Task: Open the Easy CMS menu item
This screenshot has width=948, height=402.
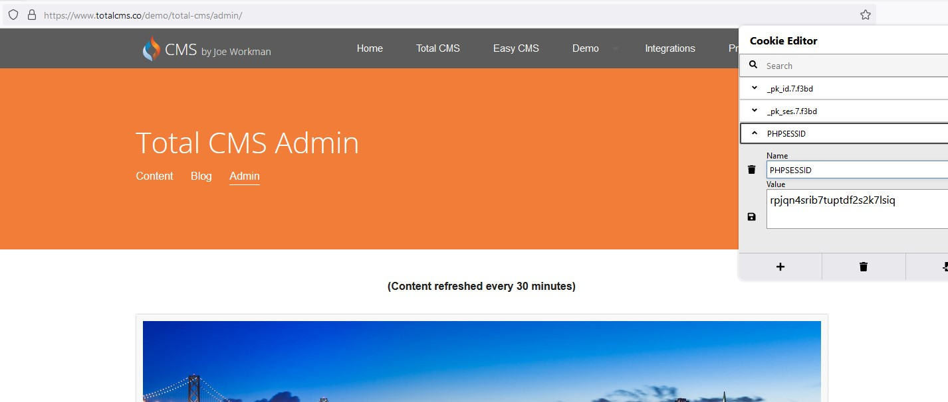Action: click(x=516, y=48)
